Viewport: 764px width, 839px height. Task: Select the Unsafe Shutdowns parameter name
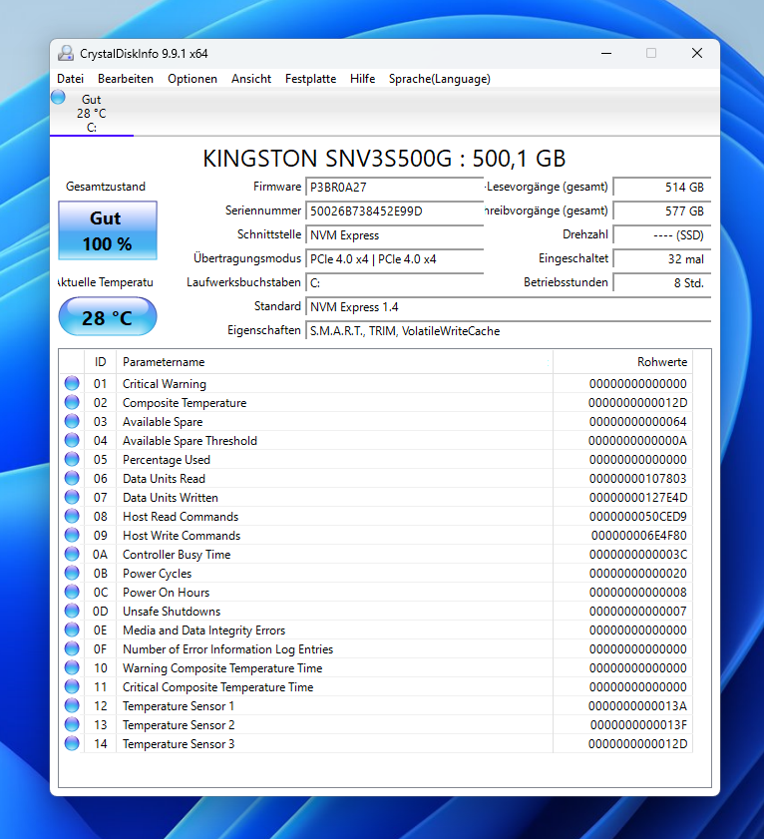click(172, 612)
